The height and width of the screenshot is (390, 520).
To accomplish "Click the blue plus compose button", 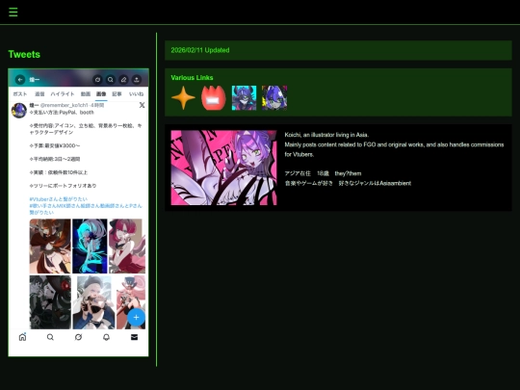I will [136, 318].
